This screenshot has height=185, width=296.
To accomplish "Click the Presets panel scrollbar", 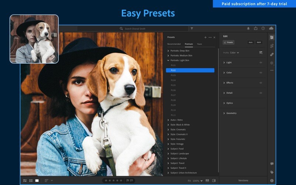I will (218, 110).
